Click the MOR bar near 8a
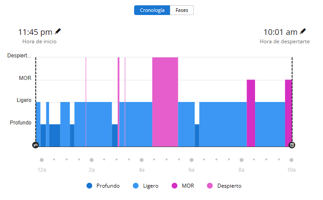 tap(251, 113)
